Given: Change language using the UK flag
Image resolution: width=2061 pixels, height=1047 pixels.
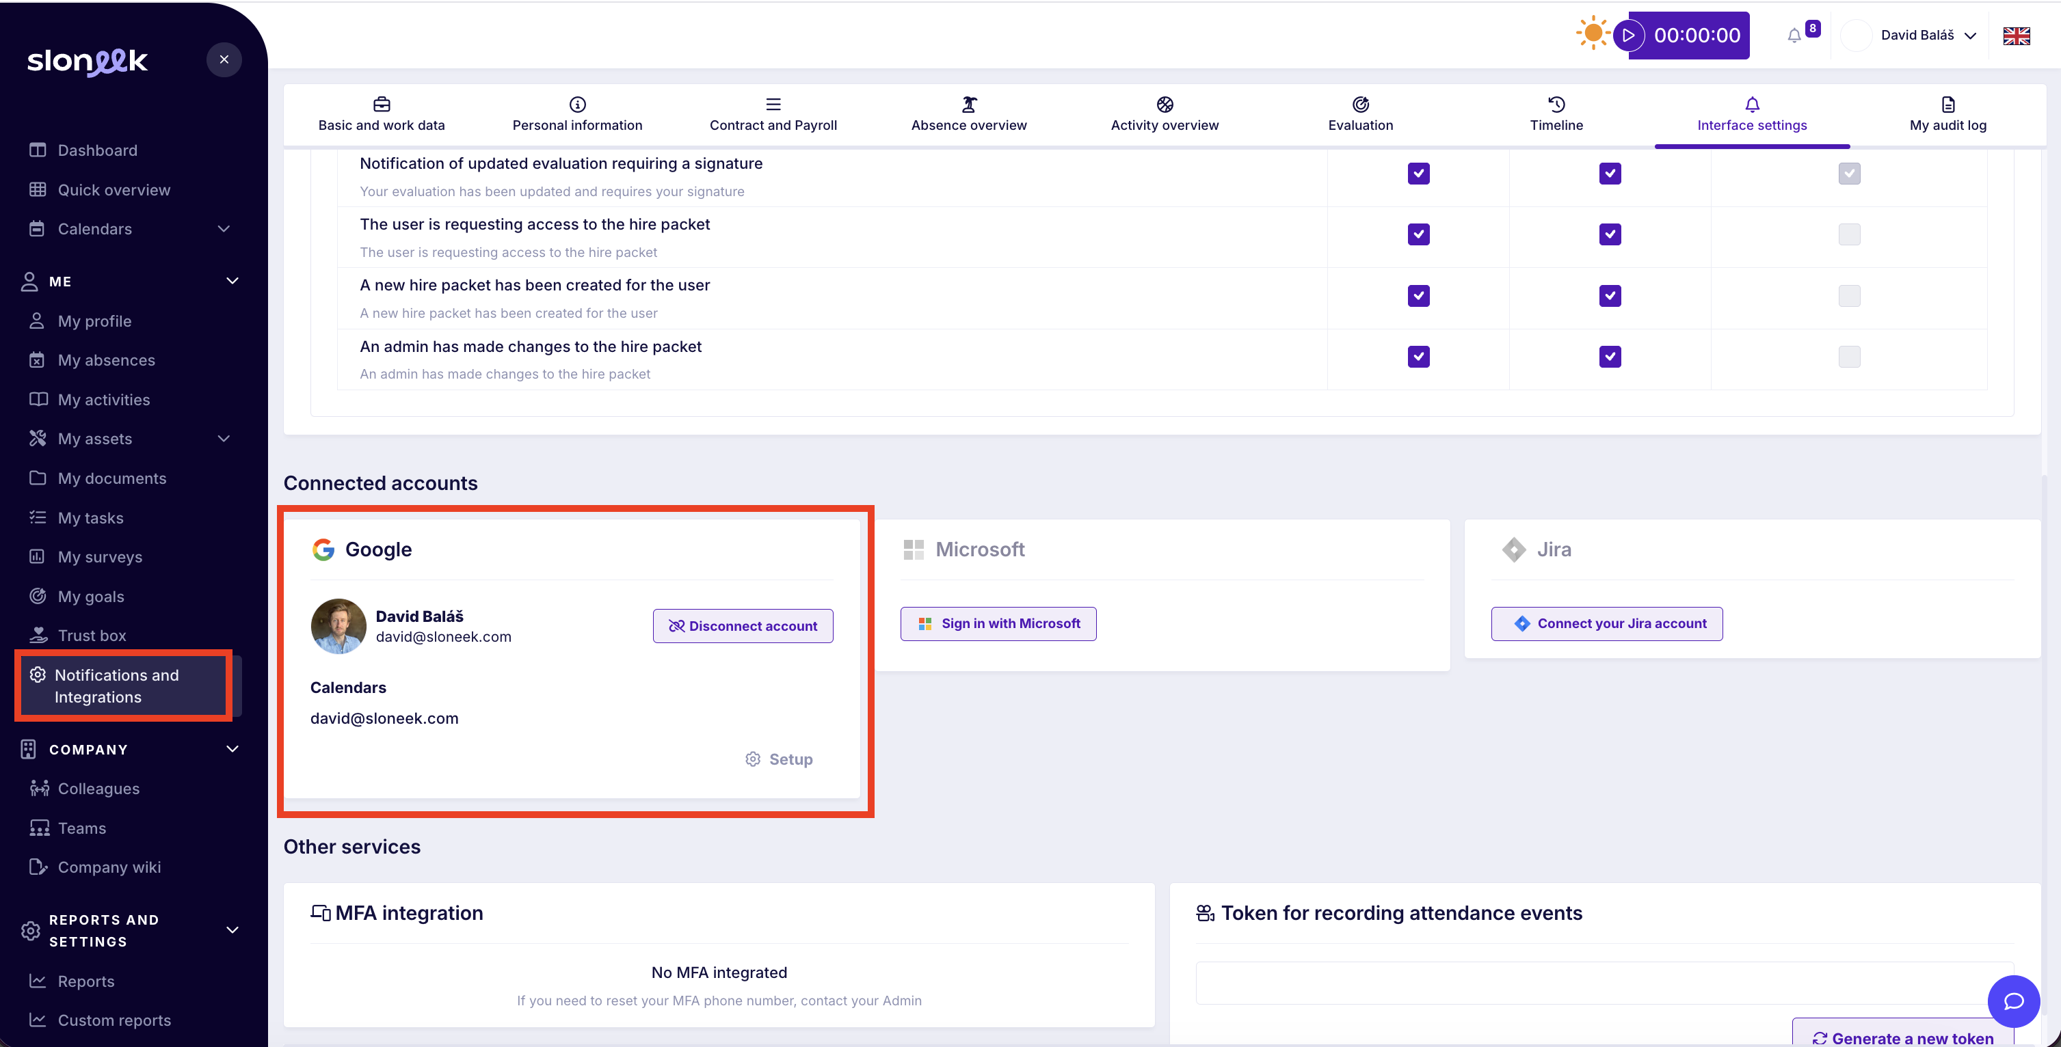Looking at the screenshot, I should (x=2016, y=36).
